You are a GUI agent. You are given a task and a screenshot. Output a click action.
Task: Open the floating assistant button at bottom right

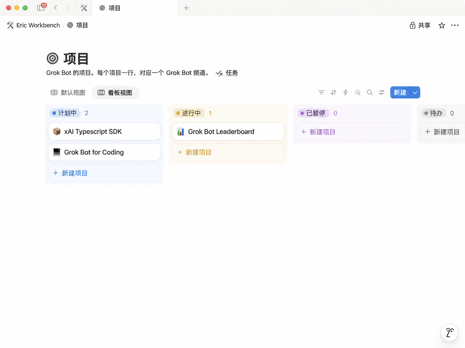449,333
